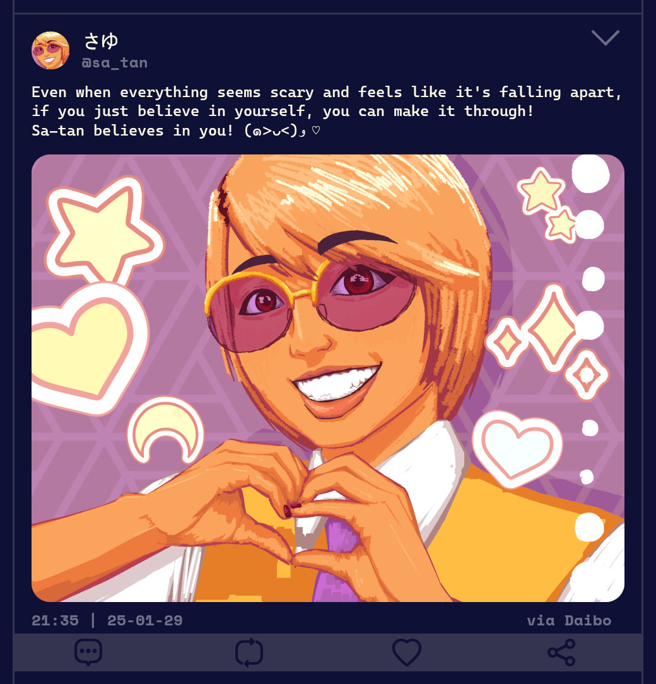The height and width of the screenshot is (684, 656).
Task: Click the white heart sticker in image
Action: pos(517,448)
